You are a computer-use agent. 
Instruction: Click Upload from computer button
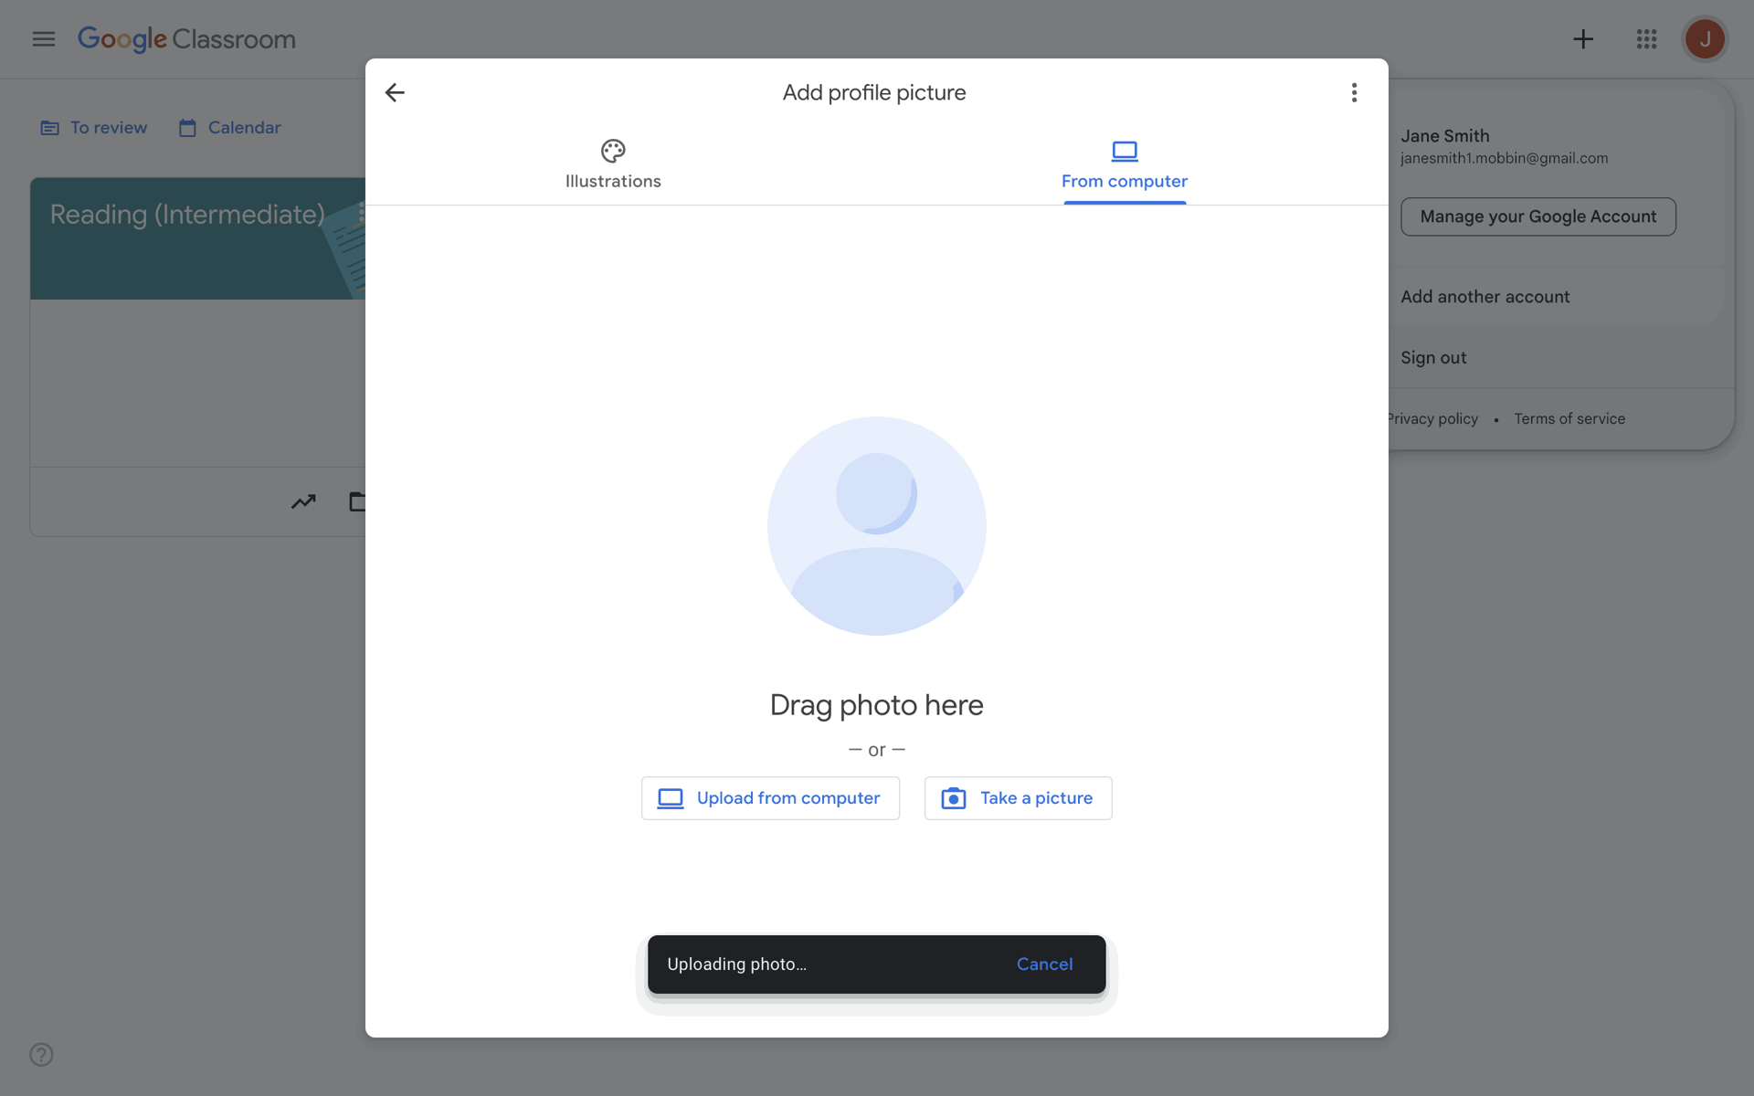coord(770,798)
